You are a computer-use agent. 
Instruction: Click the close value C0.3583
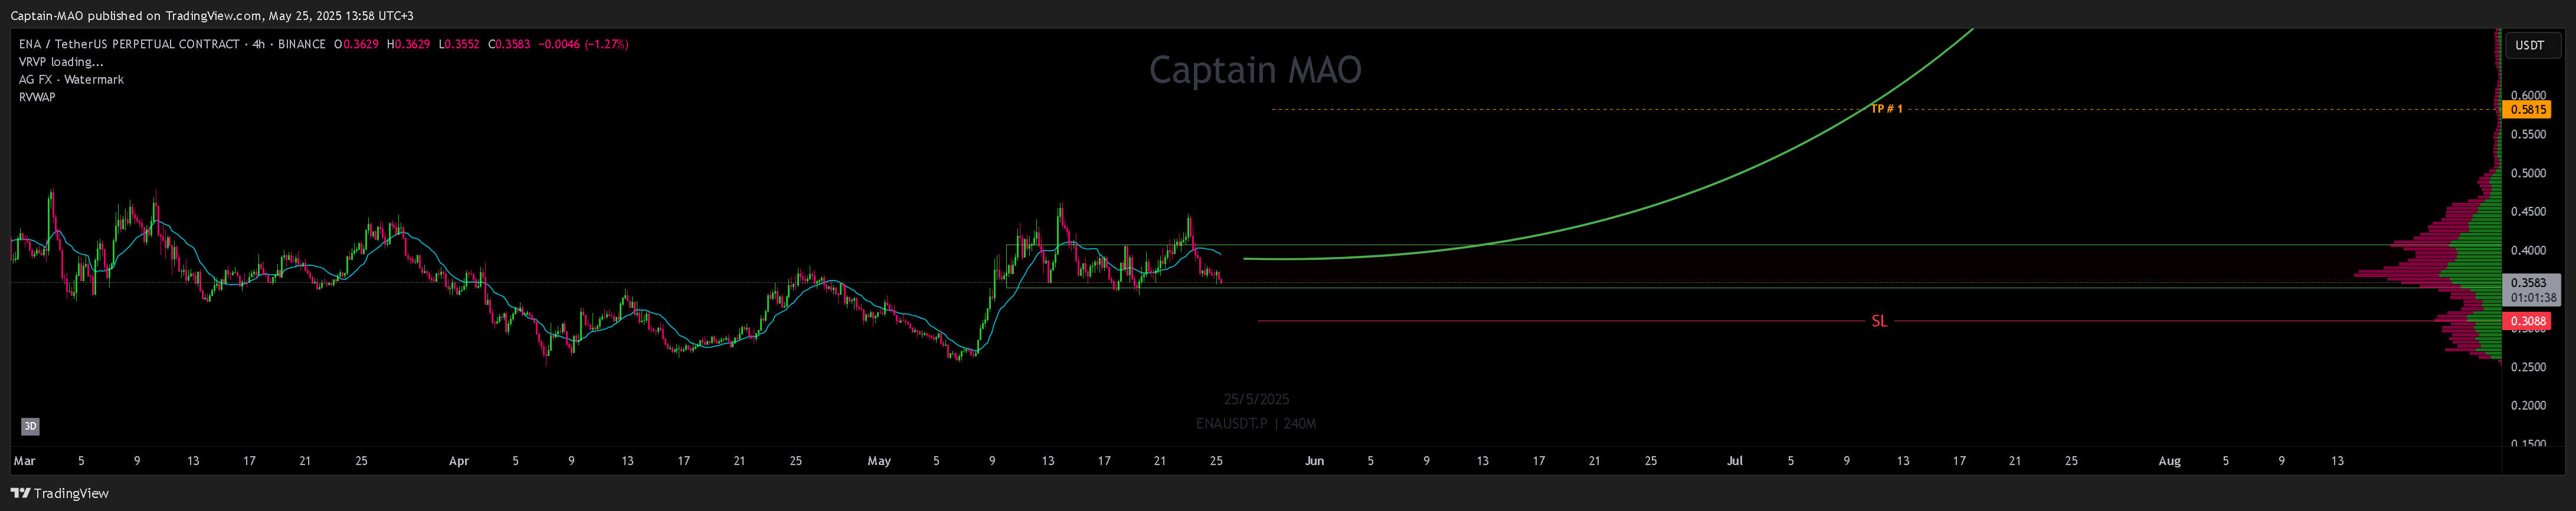(x=509, y=44)
